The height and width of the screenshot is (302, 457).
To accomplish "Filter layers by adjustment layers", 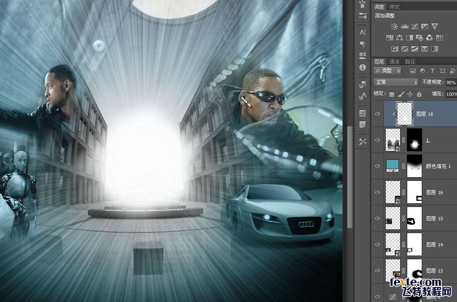I will point(423,71).
